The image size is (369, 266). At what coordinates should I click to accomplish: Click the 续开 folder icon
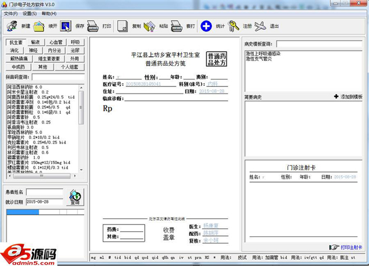pyautogui.click(x=39, y=26)
